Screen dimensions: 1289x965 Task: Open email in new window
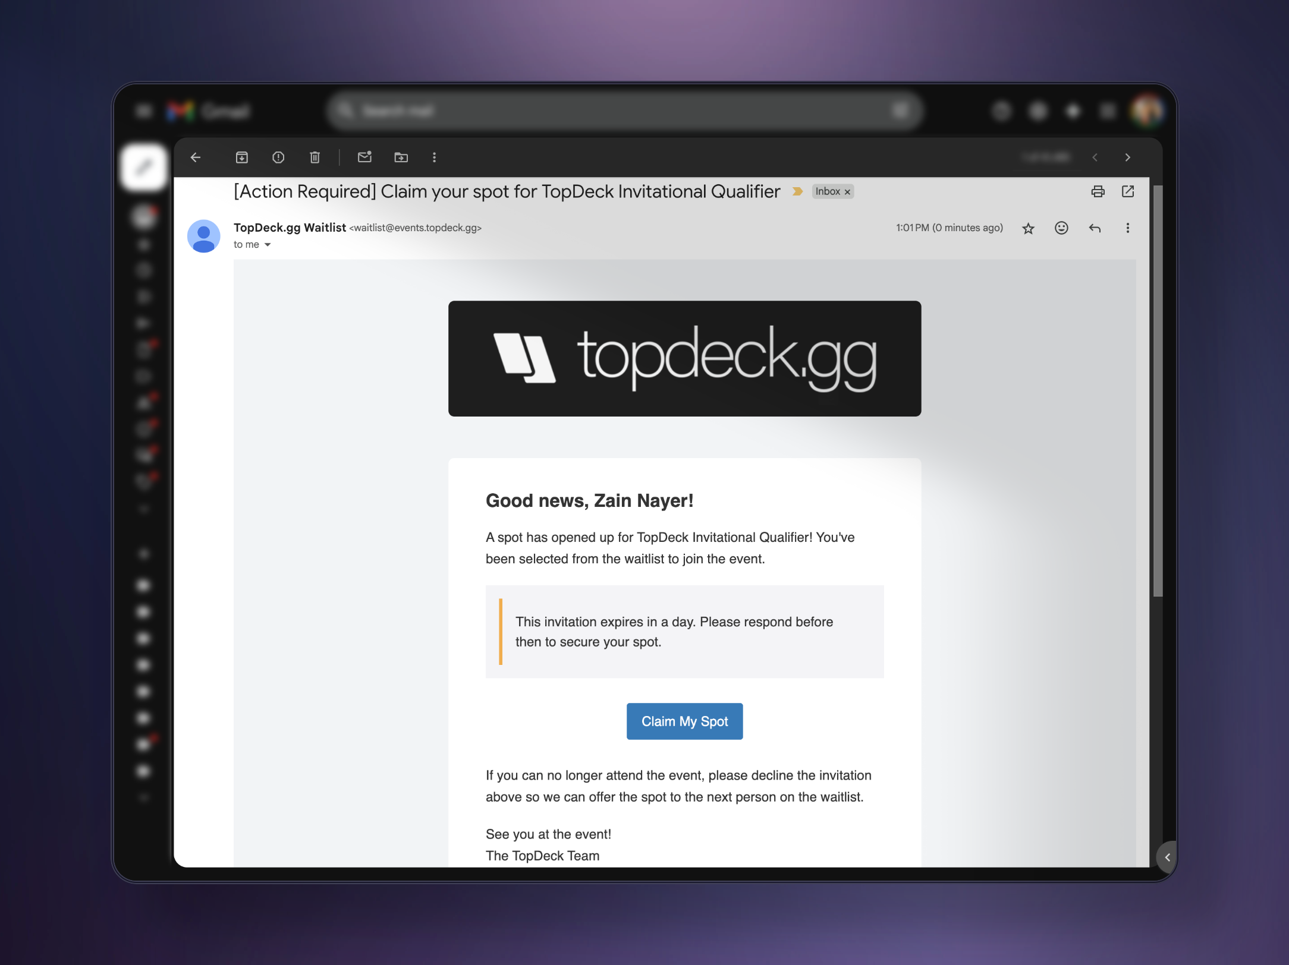pyautogui.click(x=1128, y=191)
